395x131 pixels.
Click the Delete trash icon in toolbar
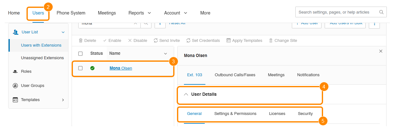click(81, 41)
